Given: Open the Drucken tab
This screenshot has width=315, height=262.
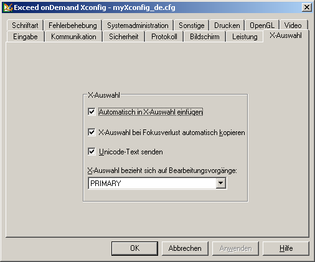Looking at the screenshot, I should (x=227, y=26).
